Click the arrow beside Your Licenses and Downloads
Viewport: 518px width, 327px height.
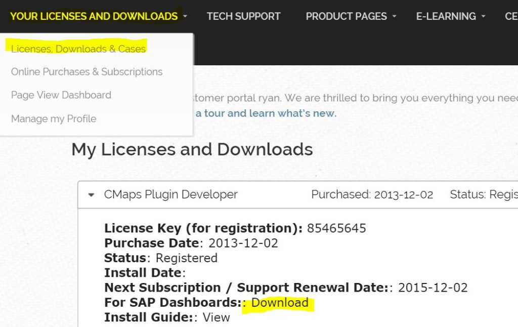point(185,16)
